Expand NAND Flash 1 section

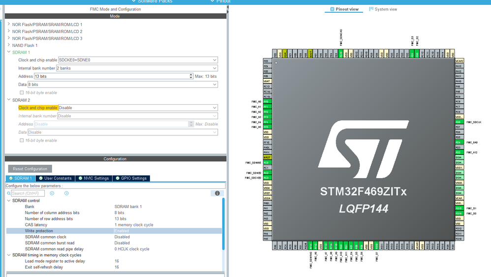9,45
